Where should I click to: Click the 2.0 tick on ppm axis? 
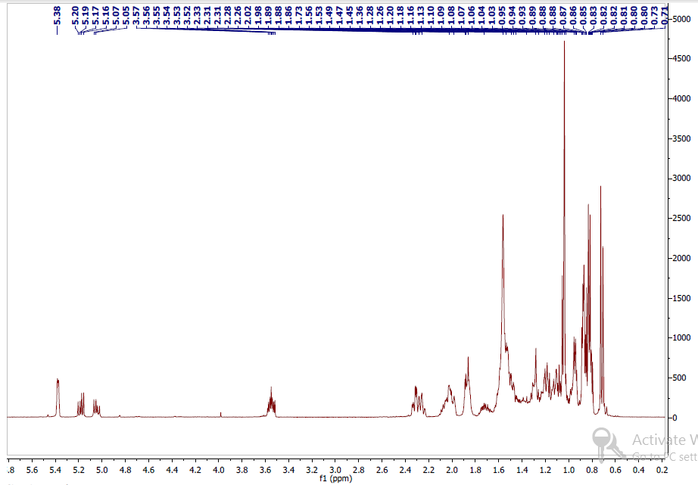(452, 470)
